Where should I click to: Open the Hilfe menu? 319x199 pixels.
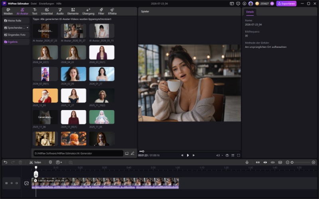59,4
